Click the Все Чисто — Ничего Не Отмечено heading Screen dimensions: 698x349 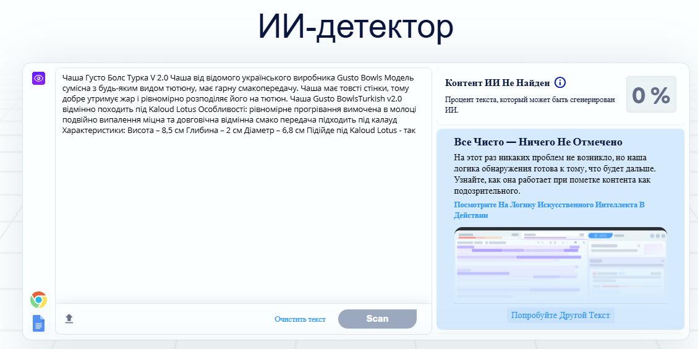(538, 142)
